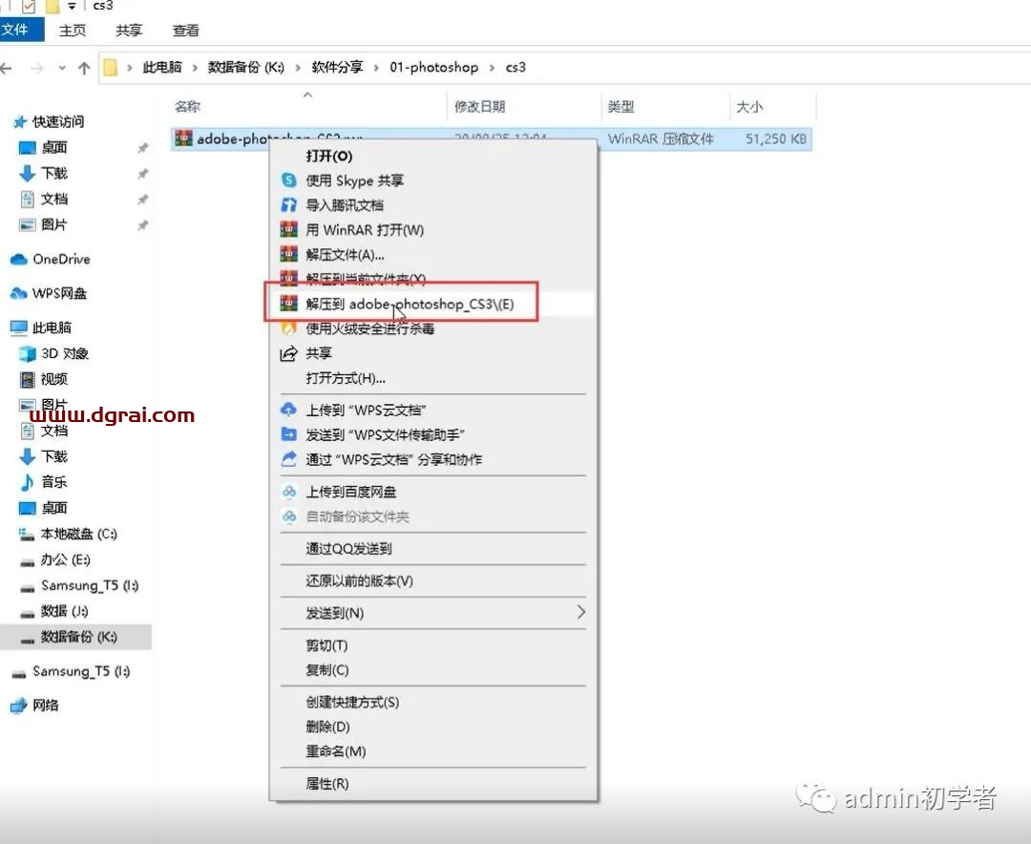Expand the 发送到(N) submenu arrow
This screenshot has height=844, width=1031.
click(580, 612)
